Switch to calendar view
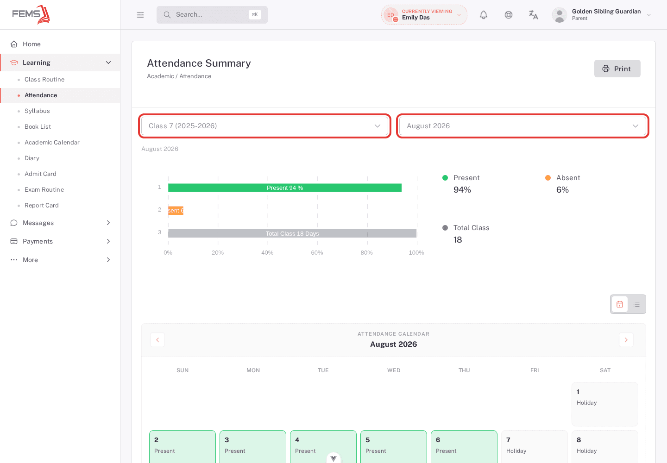Image resolution: width=667 pixels, height=463 pixels. [x=620, y=304]
